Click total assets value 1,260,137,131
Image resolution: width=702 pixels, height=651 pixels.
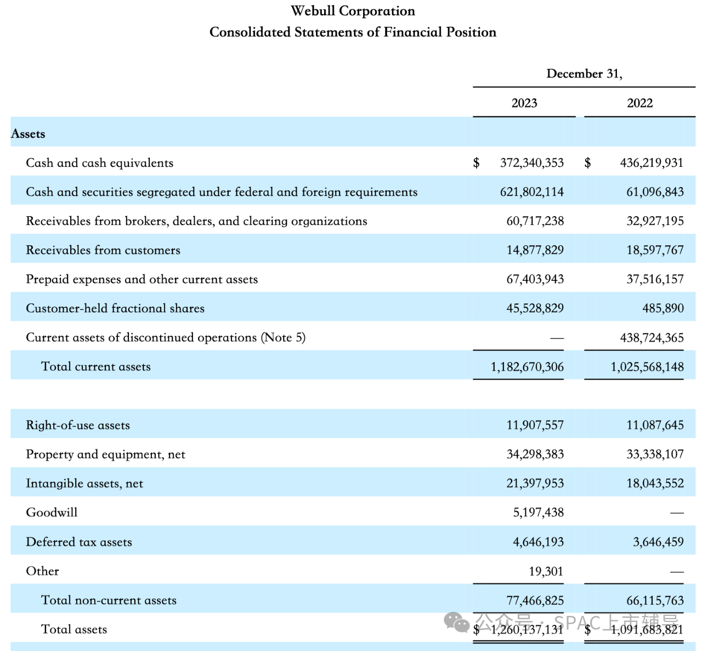pos(527,630)
